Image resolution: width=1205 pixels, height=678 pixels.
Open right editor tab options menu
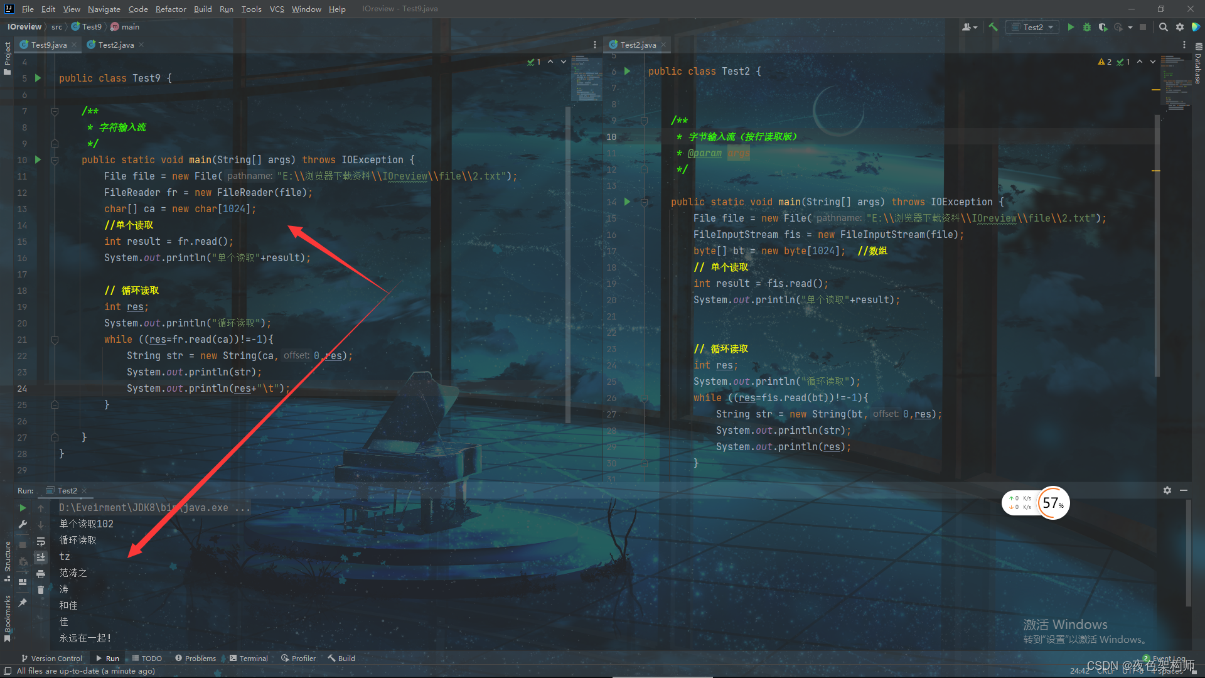click(1184, 45)
